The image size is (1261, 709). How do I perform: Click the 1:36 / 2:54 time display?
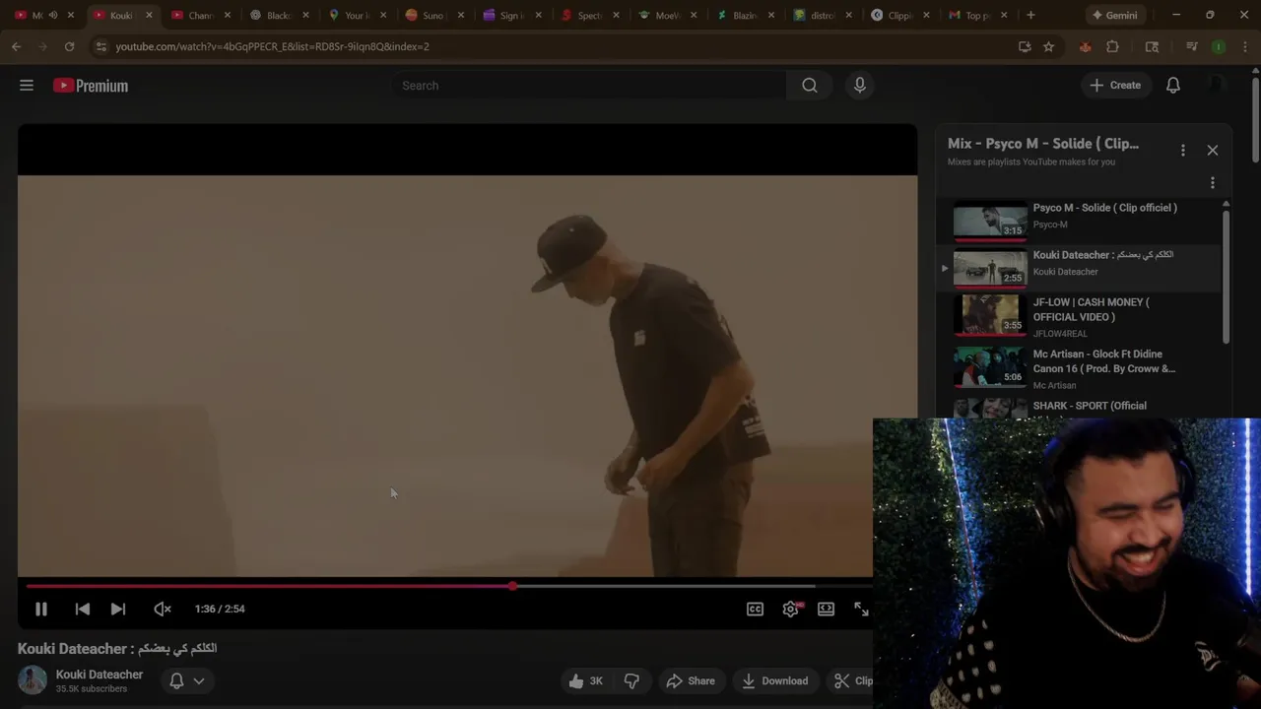[x=220, y=610]
